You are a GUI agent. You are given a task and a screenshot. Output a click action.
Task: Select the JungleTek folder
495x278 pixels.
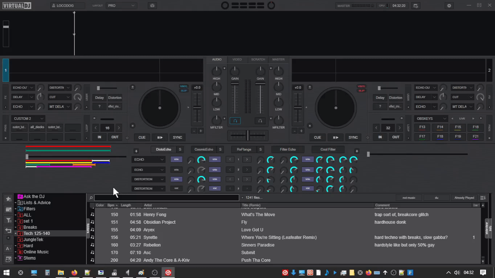tap(33, 240)
